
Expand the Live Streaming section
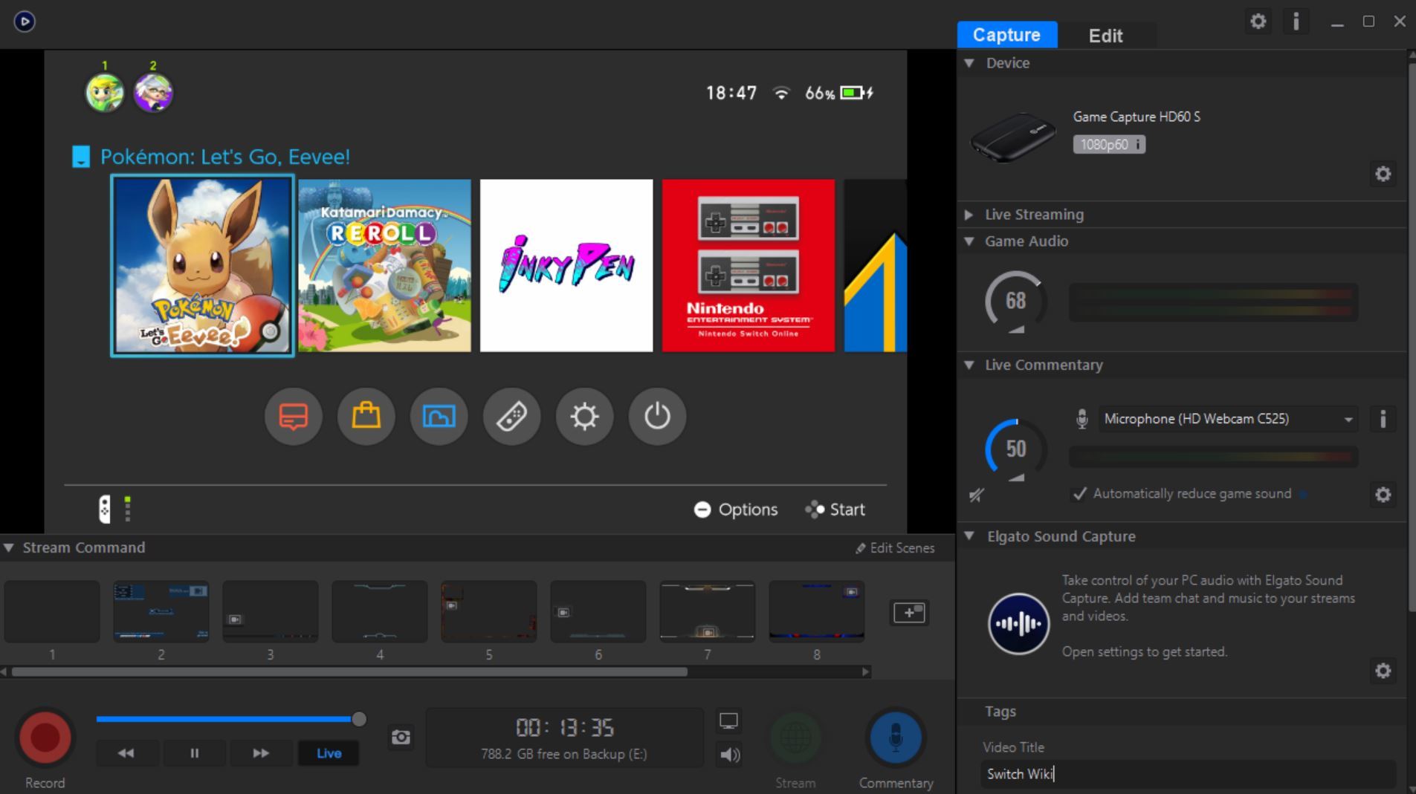(969, 215)
